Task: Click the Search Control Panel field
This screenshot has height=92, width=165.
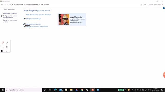Action: coord(155,5)
